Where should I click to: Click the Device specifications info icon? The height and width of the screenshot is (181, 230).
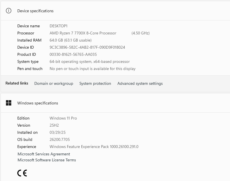(9, 11)
